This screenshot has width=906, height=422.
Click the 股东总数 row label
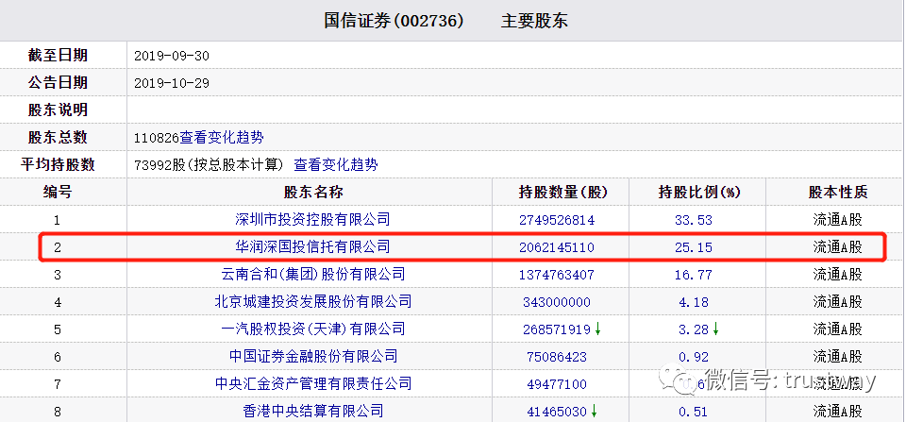pos(58,138)
